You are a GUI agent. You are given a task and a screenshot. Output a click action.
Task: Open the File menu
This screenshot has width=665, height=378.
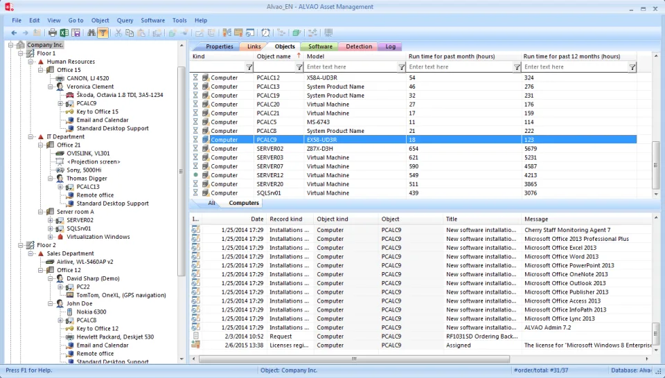pos(17,20)
